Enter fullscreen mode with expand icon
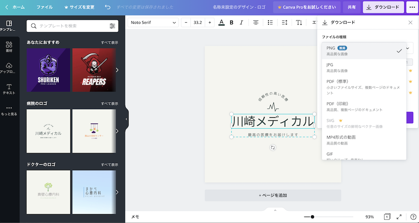 click(399, 217)
